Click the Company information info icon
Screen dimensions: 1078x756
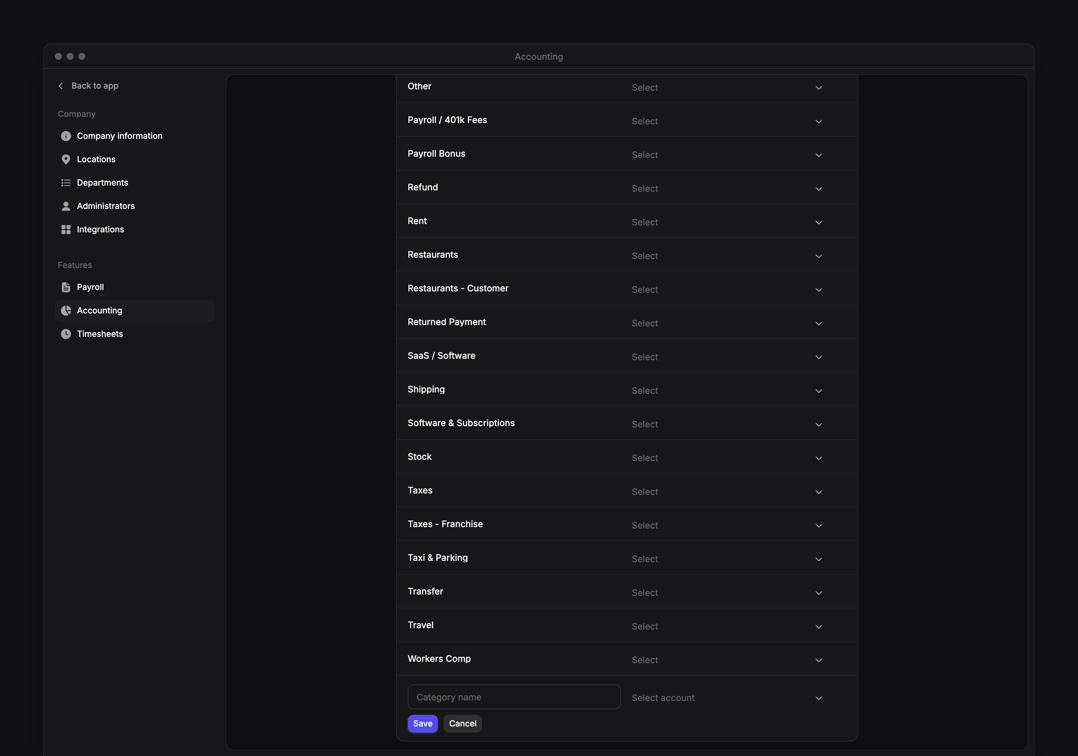[66, 136]
